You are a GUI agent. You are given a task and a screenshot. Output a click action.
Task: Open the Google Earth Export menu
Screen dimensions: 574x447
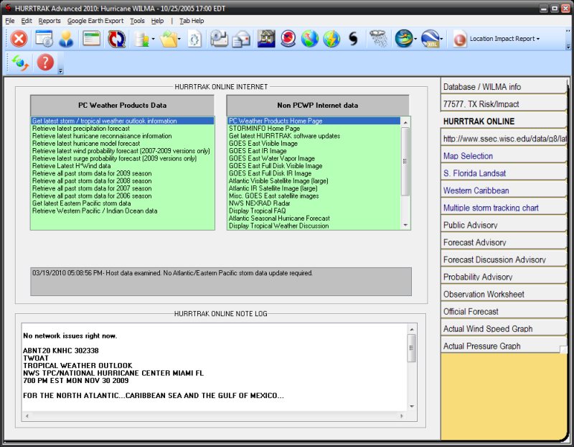95,21
